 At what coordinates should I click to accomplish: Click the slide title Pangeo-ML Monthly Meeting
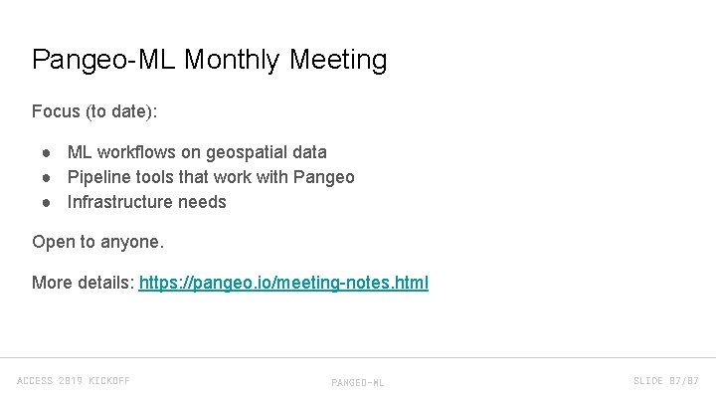pos(209,60)
